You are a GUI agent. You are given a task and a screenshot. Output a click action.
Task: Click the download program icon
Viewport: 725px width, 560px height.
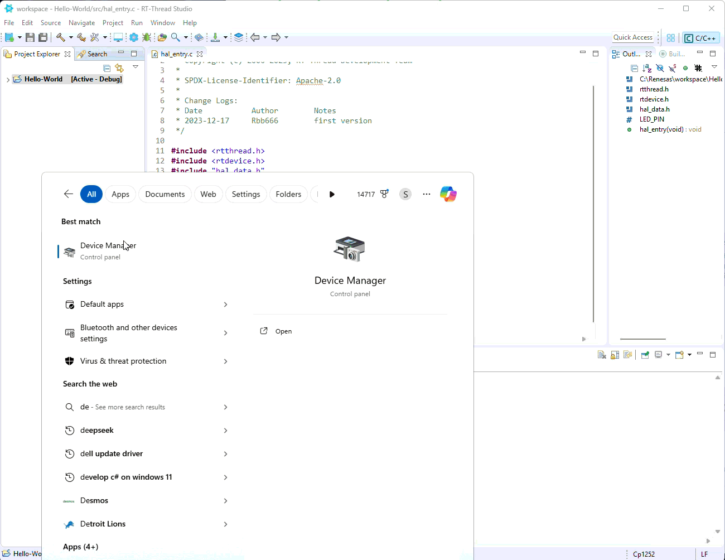(215, 37)
